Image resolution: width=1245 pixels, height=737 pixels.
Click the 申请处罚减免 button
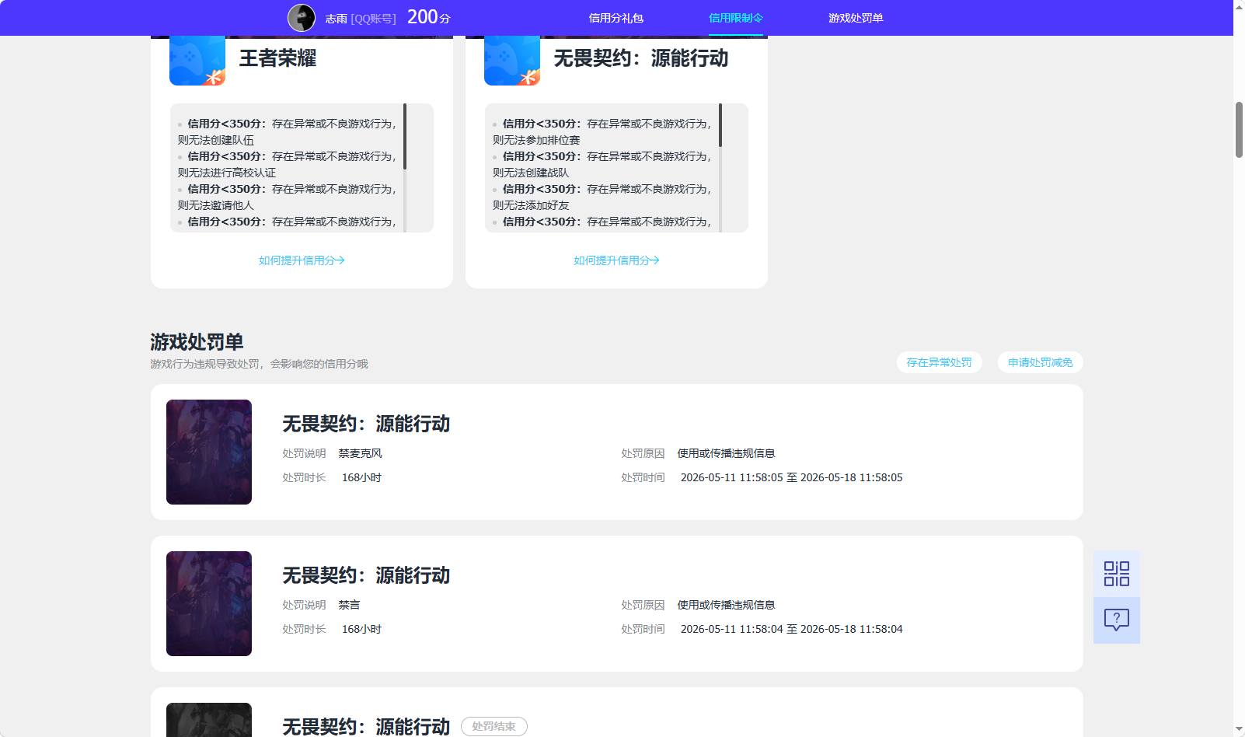[x=1040, y=362]
